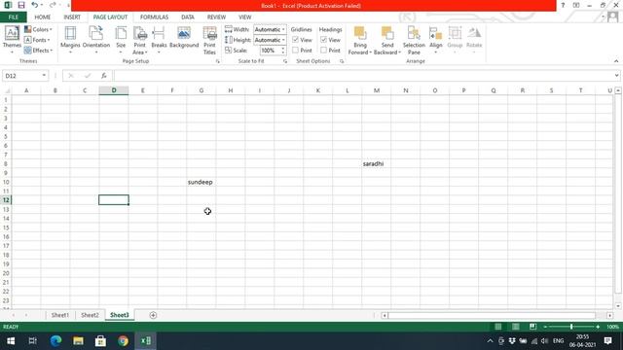Screen dimensions: 623x350
Task: Open the Windows Start menu
Action: pos(11,340)
